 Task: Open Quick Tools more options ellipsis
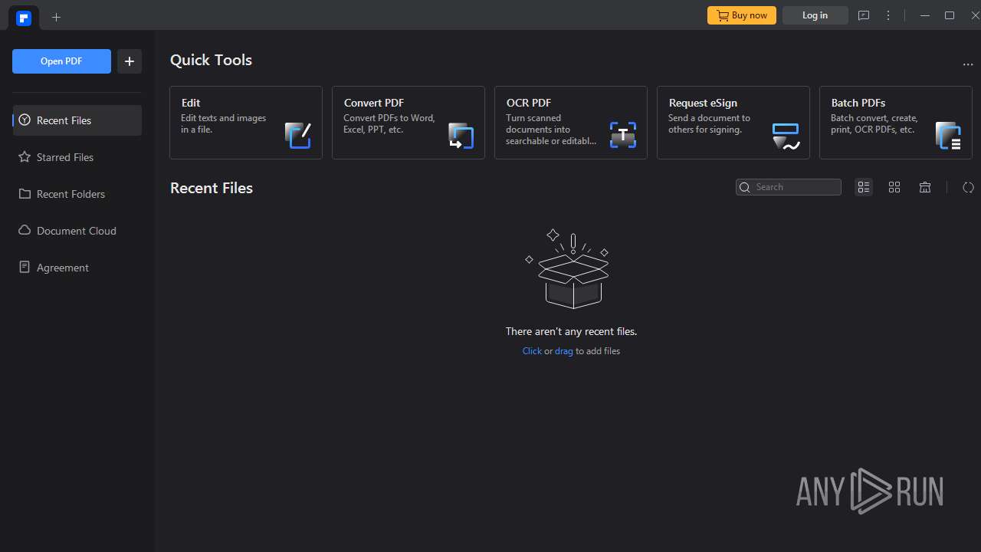[968, 65]
